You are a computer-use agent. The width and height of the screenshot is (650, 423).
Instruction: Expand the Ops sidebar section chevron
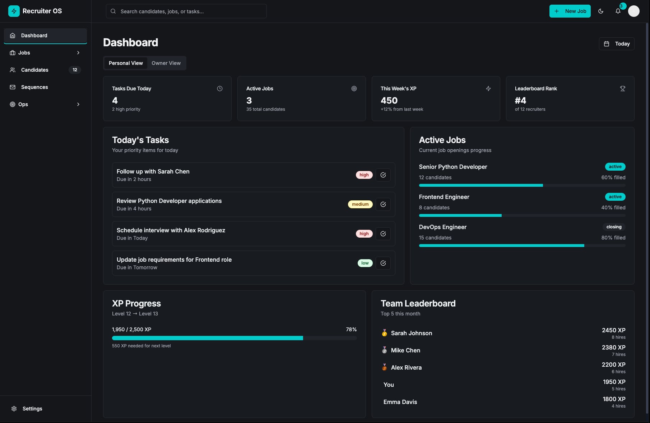click(x=78, y=104)
